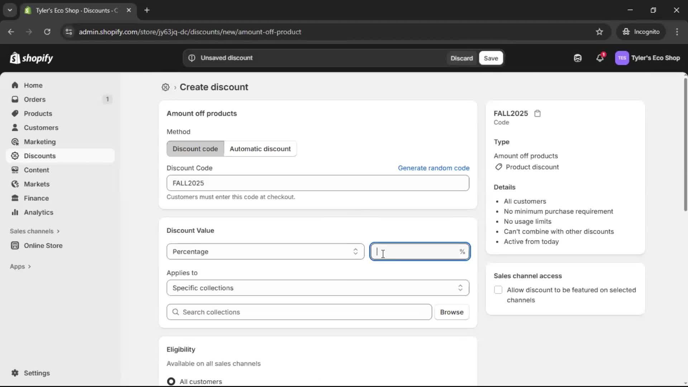Open the Percentage discount type dropdown

[x=265, y=252]
